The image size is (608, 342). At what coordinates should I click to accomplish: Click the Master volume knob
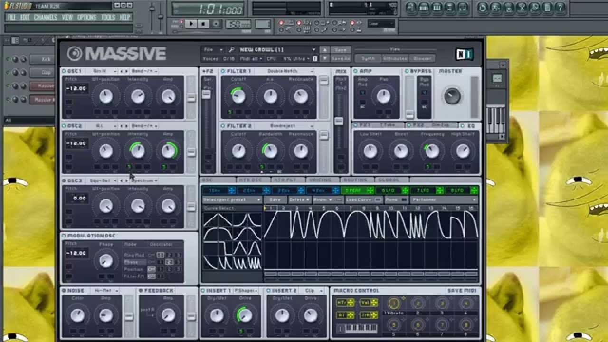tap(452, 96)
